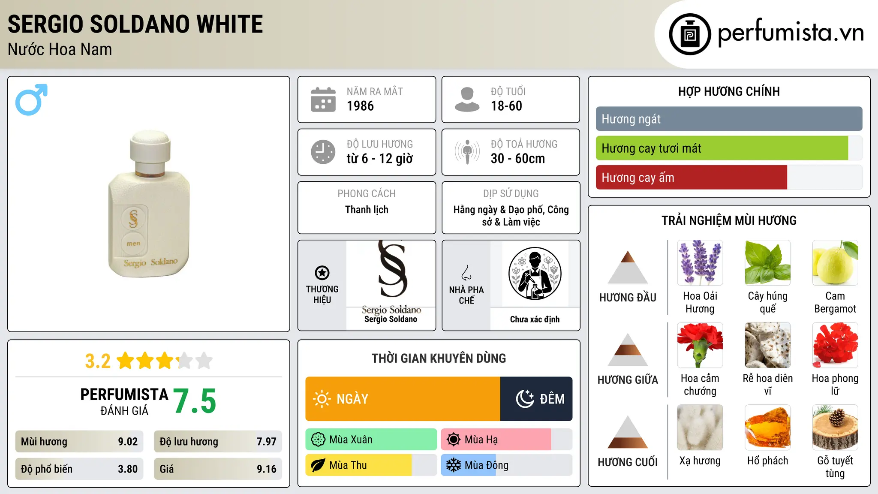Click the longevity value từ 6 - 12 giờ
Image resolution: width=878 pixels, height=494 pixels.
tap(380, 159)
